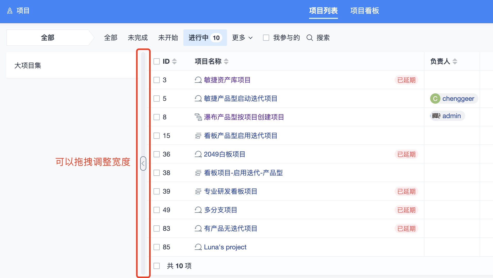Click the admin avatar icon

[436, 116]
